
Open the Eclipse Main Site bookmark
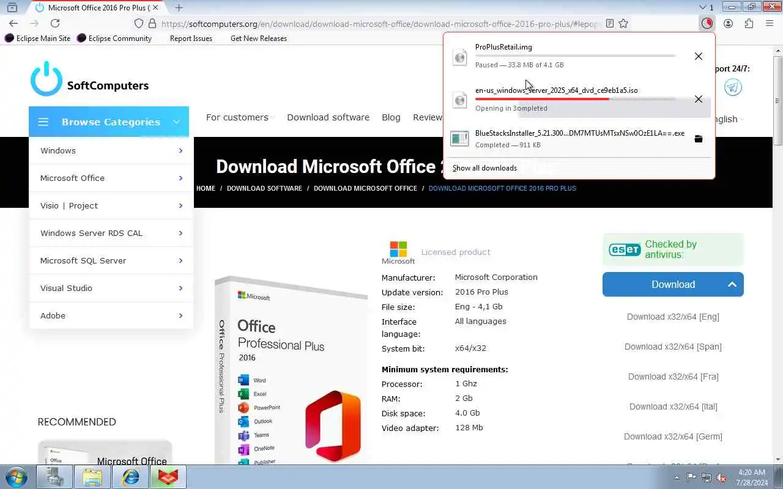pos(38,38)
